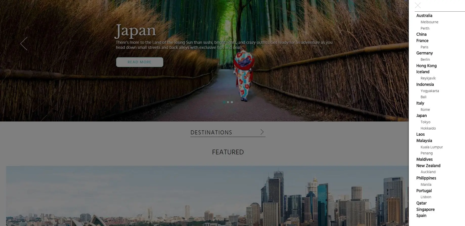Choose Lisbon under Portugal
465x226 pixels.
(x=426, y=197)
